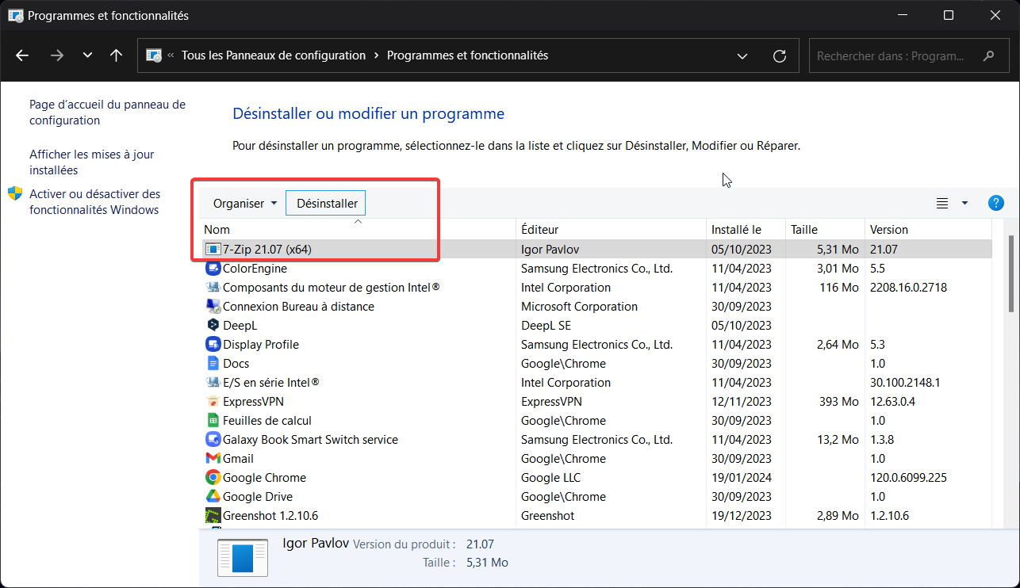Sort by the Nom column header
This screenshot has height=588, width=1020.
click(x=358, y=230)
